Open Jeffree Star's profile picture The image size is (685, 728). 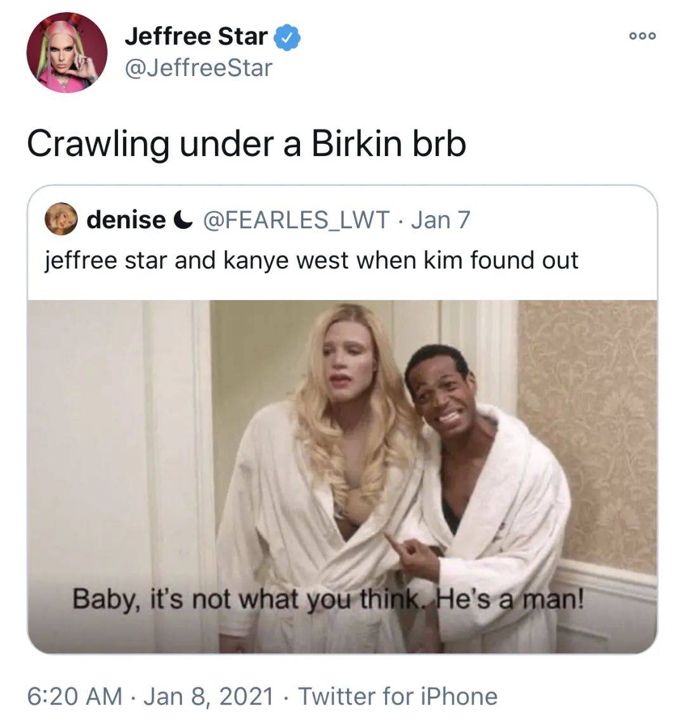pyautogui.click(x=67, y=53)
